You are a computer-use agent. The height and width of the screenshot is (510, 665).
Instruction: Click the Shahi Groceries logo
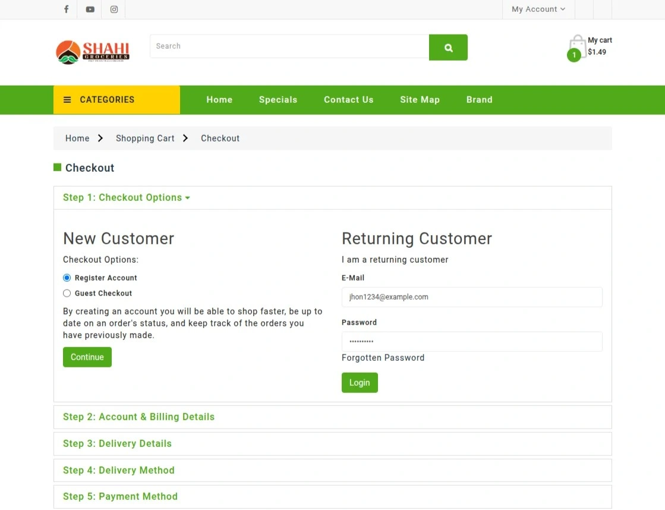tap(93, 52)
